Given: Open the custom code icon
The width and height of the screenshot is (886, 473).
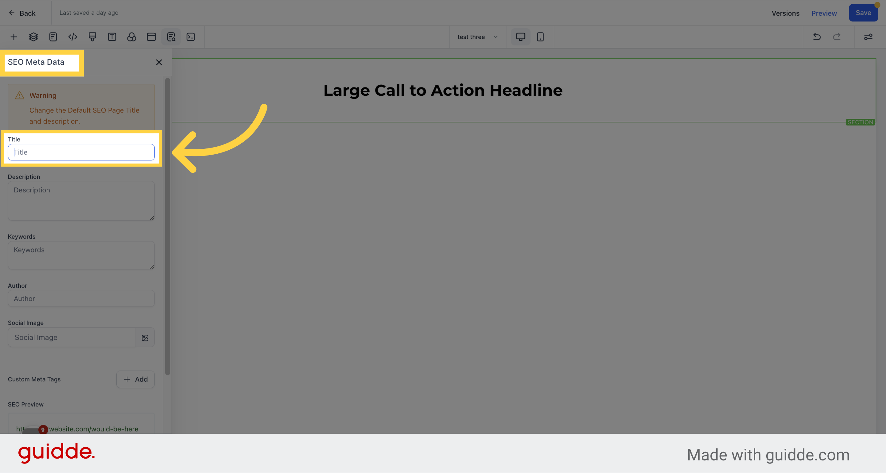Looking at the screenshot, I should 72,37.
